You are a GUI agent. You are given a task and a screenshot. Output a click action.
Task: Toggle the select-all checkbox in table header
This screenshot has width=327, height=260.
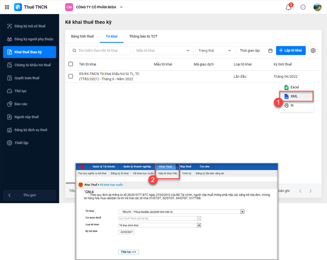click(x=71, y=64)
